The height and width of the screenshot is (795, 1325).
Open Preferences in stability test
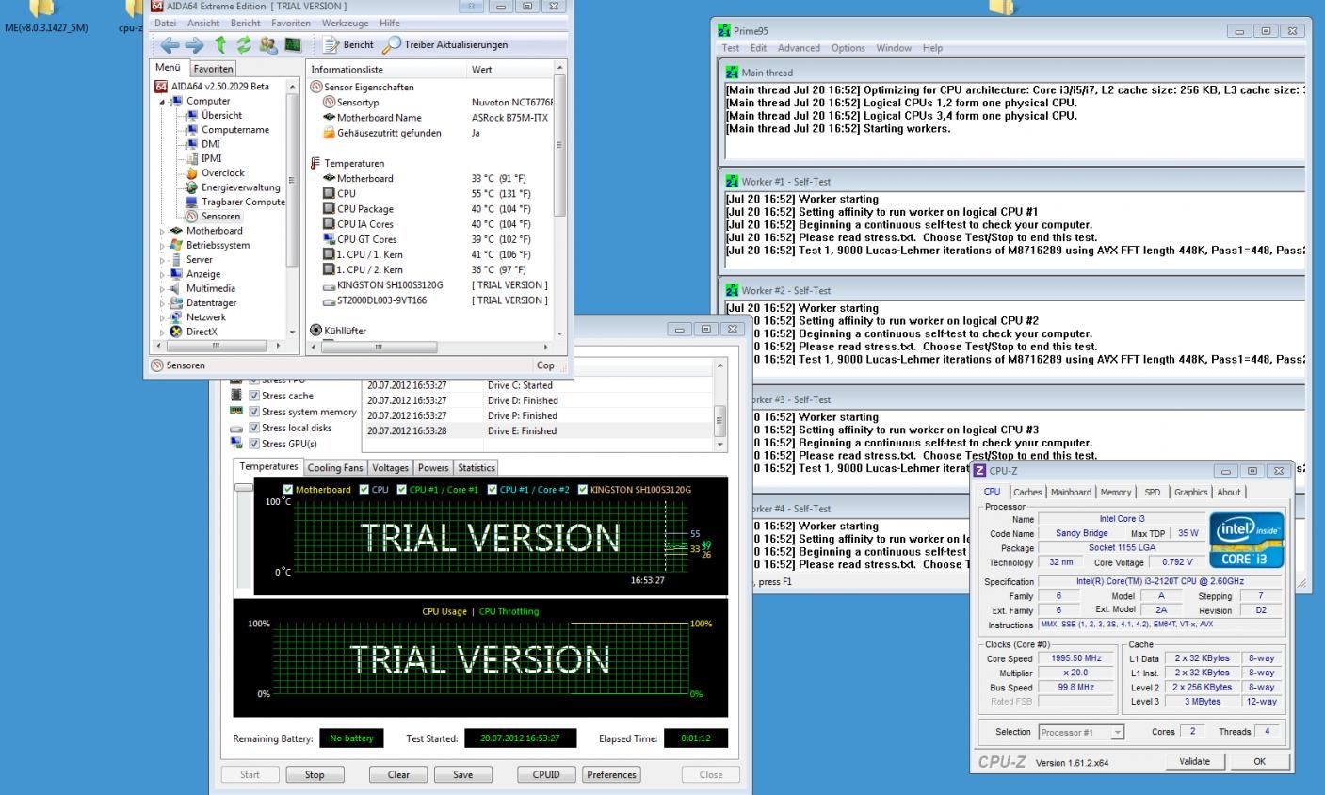(611, 774)
